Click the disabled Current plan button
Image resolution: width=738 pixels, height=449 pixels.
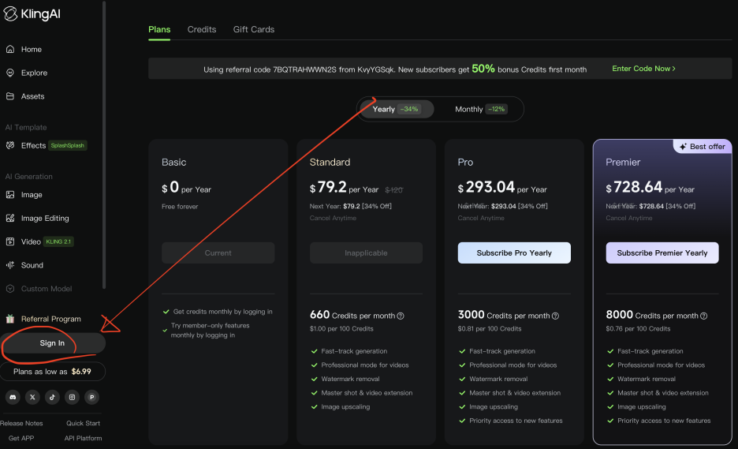(x=218, y=253)
